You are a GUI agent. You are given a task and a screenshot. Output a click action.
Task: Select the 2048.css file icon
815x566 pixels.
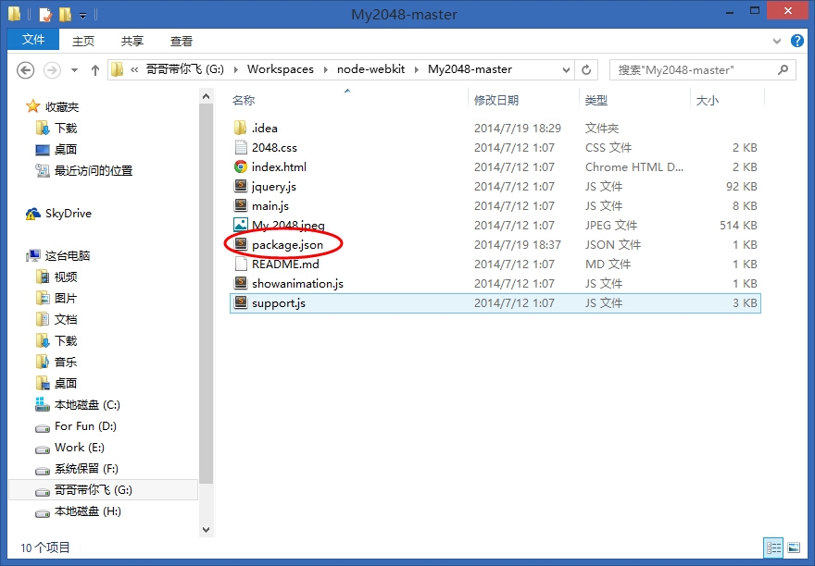240,147
